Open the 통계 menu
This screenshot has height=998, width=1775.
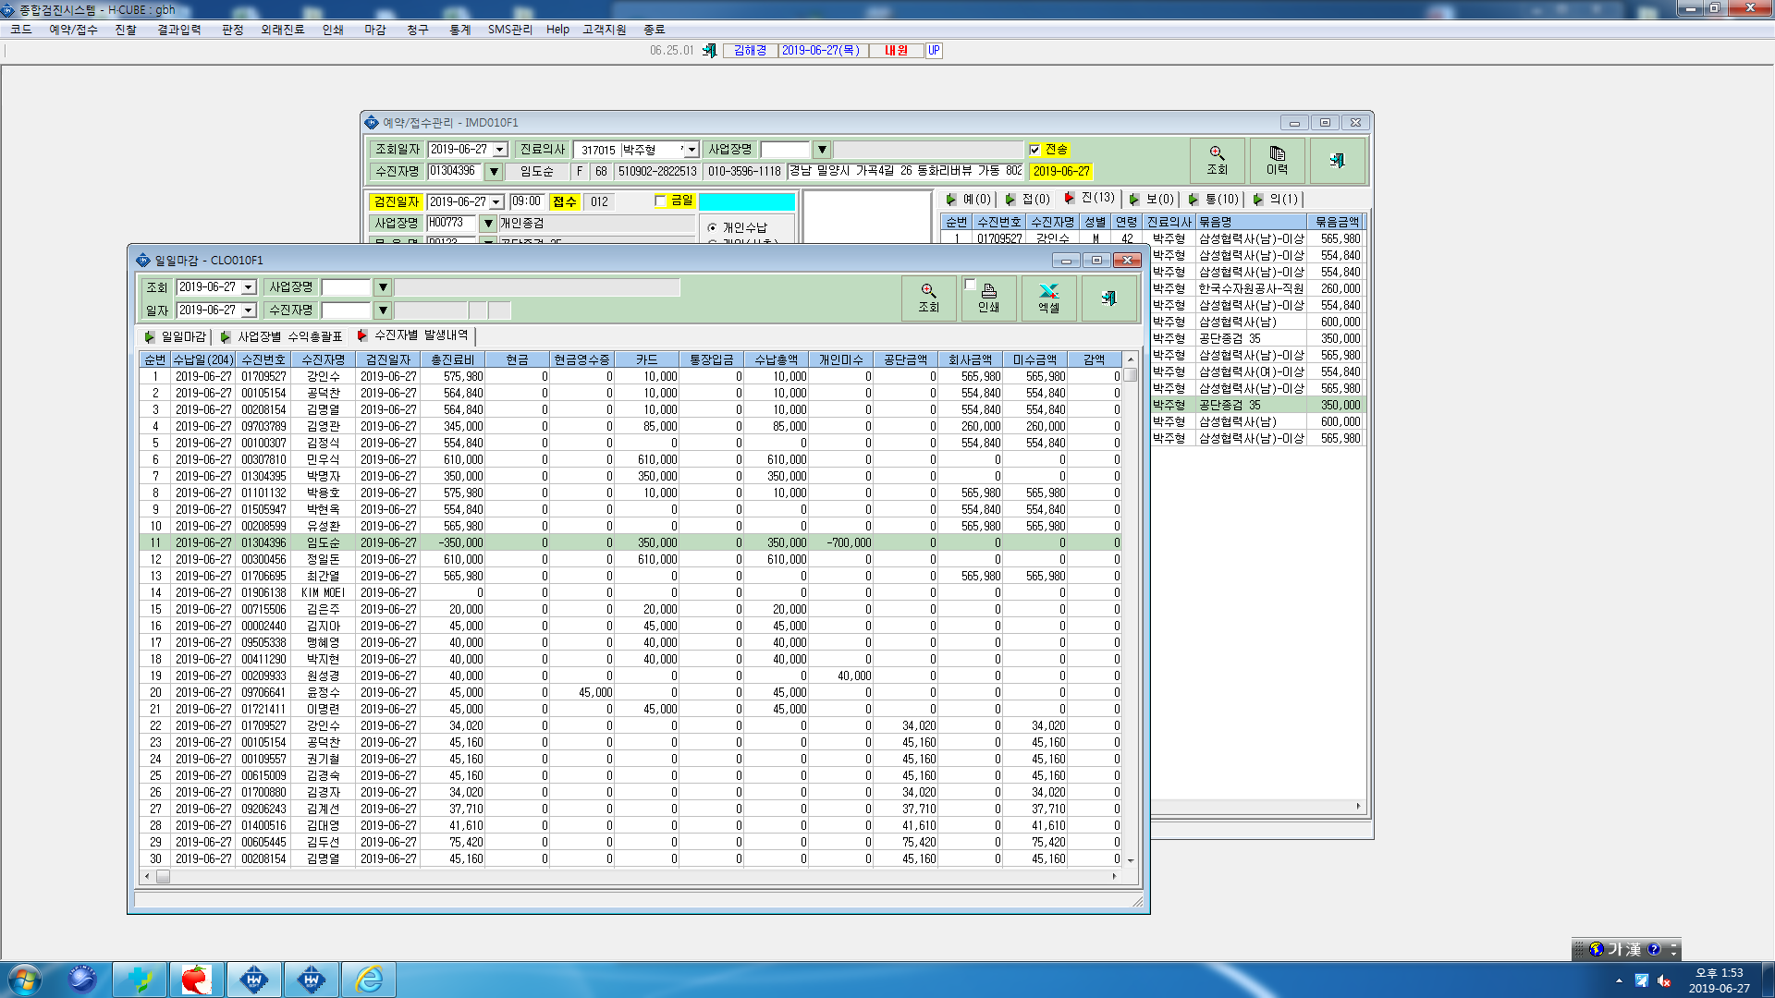460,30
